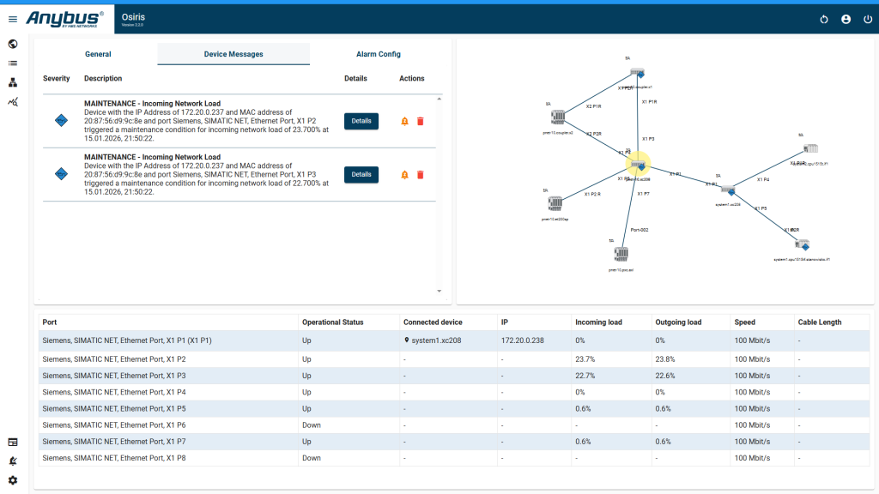Open the table layout icon in the sidebar
The width and height of the screenshot is (879, 494).
tap(12, 443)
